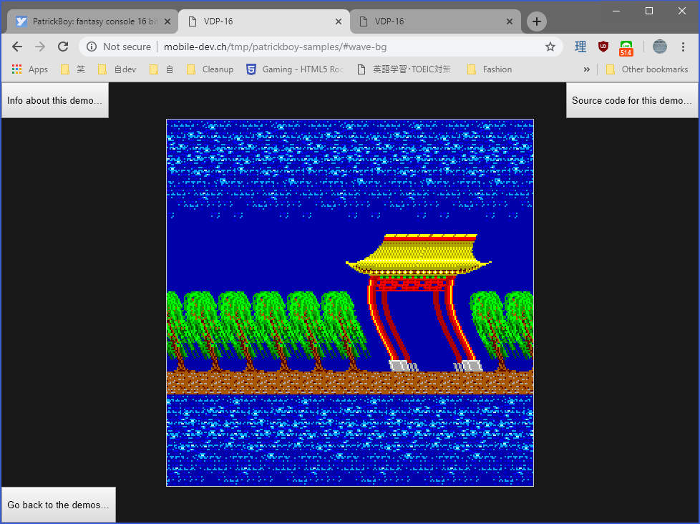This screenshot has height=524, width=700.
Task: View site info for Not secure
Action: [119, 47]
